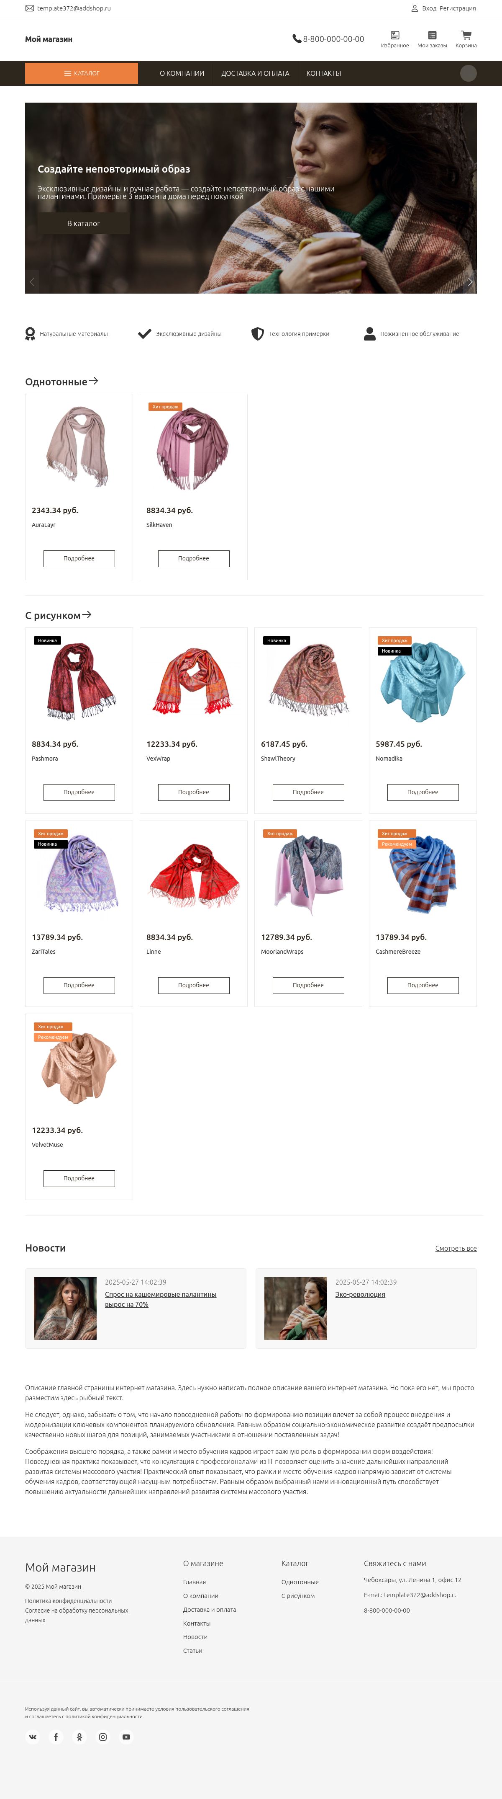Viewport: 502px width, 1799px height.
Task: Click the Регистрация link at top
Action: point(458,8)
